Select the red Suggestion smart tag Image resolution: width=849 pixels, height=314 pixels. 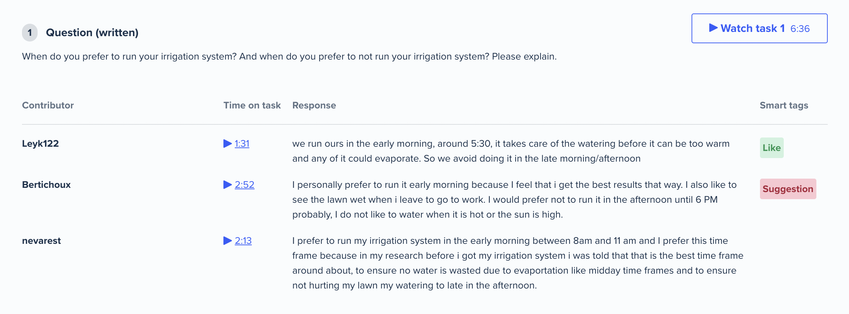click(788, 189)
